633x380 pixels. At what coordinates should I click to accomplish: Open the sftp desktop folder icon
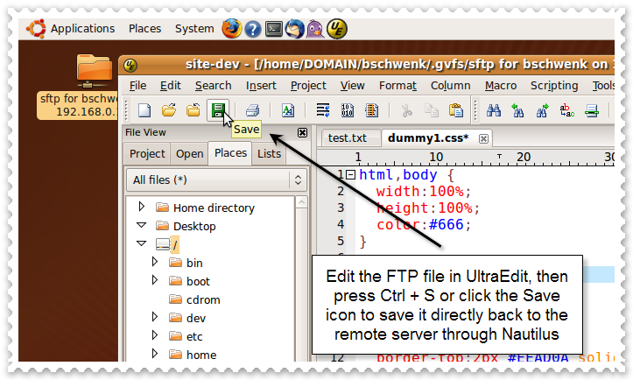(x=94, y=71)
